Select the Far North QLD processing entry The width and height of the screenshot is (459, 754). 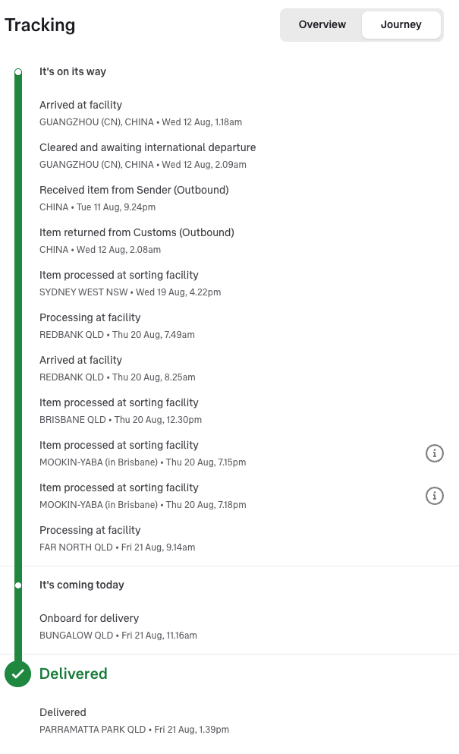(118, 538)
